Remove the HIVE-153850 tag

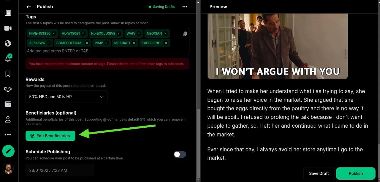point(54,34)
